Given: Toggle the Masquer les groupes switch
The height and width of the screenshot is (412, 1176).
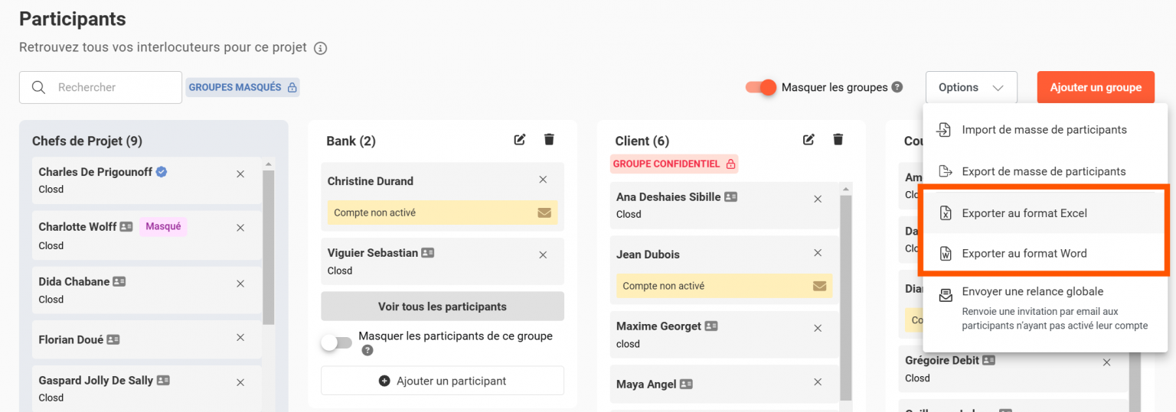Looking at the screenshot, I should click(x=761, y=87).
